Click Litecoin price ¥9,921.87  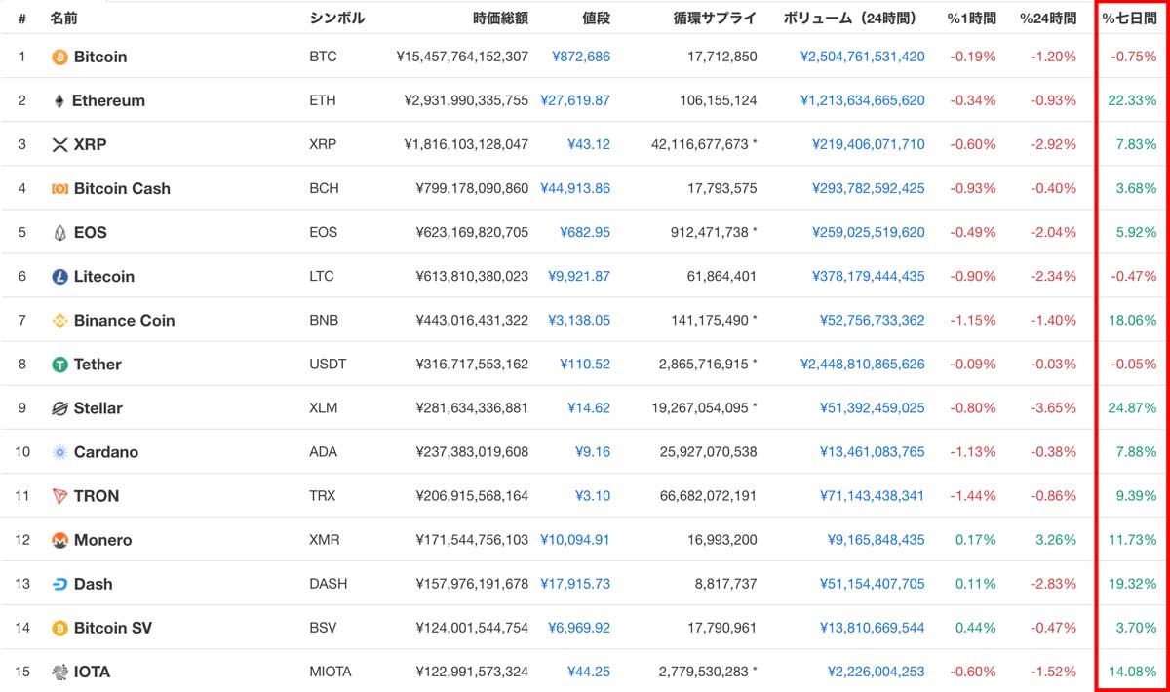(x=580, y=276)
